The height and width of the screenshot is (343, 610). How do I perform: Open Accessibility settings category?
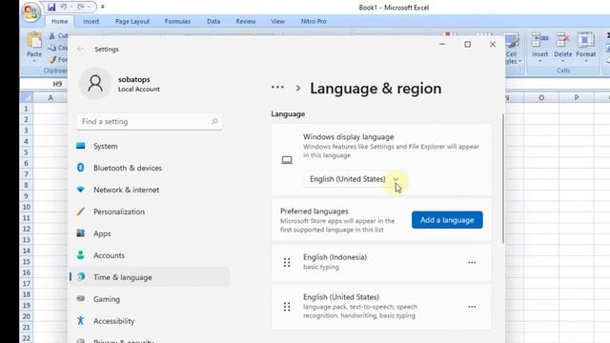coord(150,321)
